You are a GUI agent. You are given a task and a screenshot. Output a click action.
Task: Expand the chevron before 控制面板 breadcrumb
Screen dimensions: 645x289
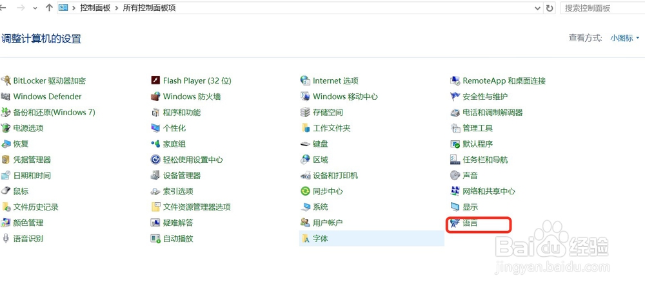pyautogui.click(x=74, y=8)
